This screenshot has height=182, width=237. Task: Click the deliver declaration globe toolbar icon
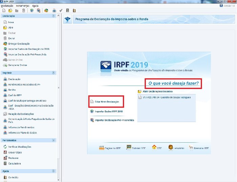tap(46, 11)
